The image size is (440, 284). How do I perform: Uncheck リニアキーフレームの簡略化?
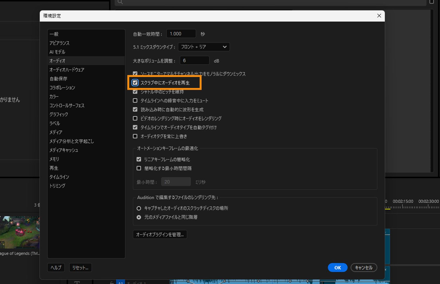click(139, 159)
